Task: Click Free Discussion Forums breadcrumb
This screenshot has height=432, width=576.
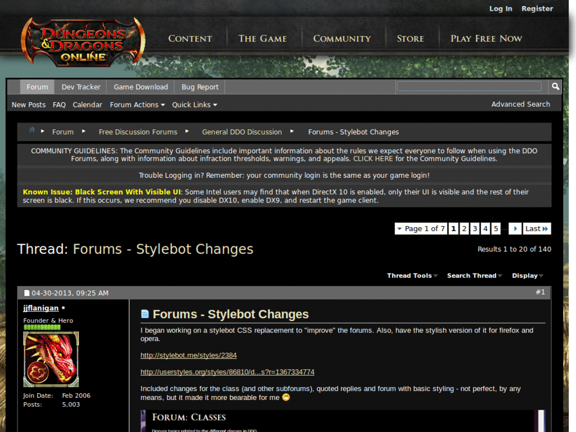Action: [138, 132]
